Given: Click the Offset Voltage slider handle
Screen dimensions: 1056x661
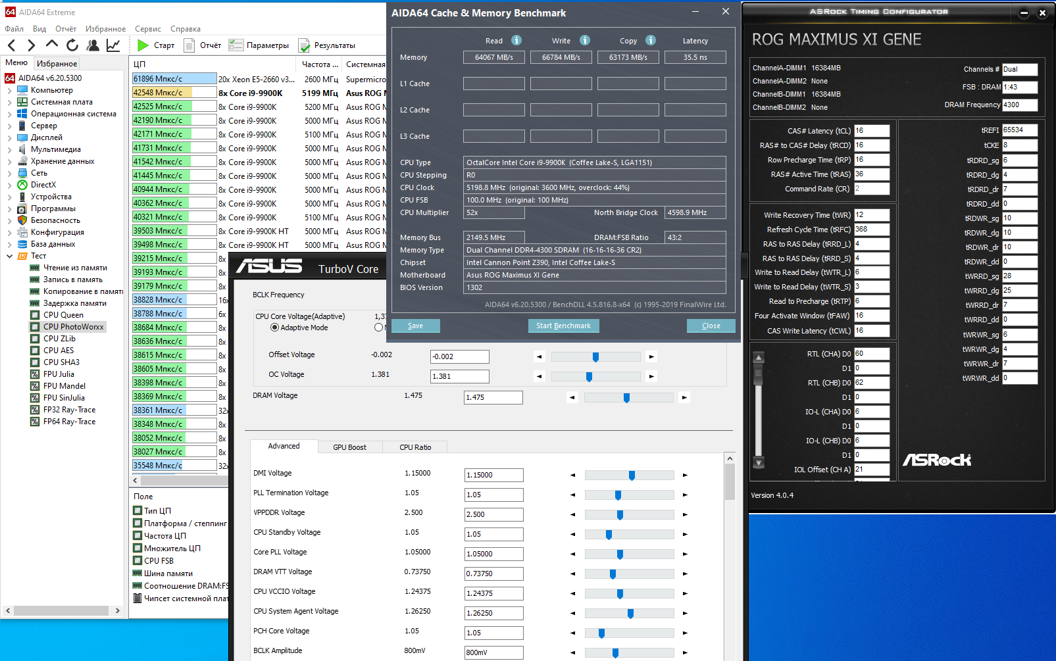Looking at the screenshot, I should pos(595,357).
